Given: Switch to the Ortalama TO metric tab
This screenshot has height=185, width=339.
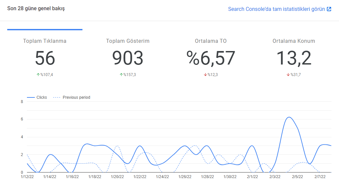Looking at the screenshot, I should click(211, 56).
